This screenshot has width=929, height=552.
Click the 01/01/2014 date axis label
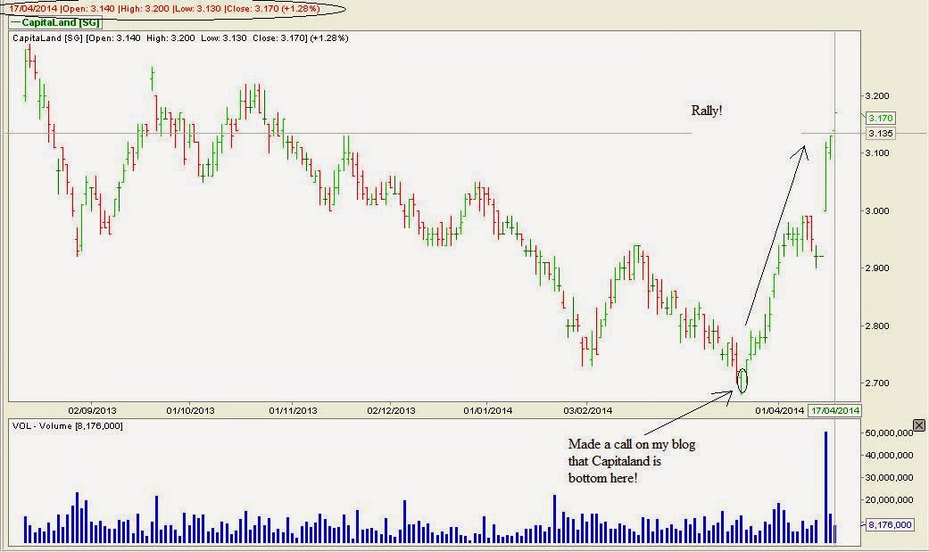[x=487, y=410]
